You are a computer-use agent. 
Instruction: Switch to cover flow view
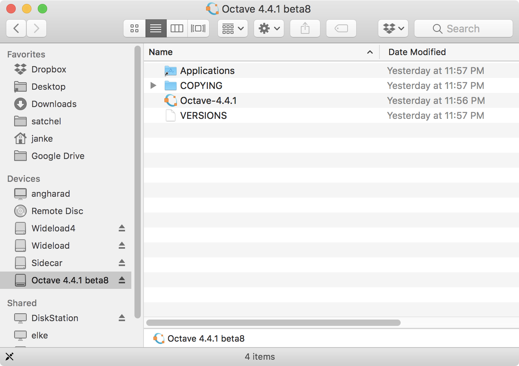pos(198,28)
